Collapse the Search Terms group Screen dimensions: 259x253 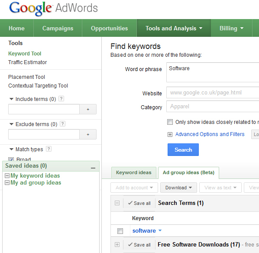pos(117,203)
